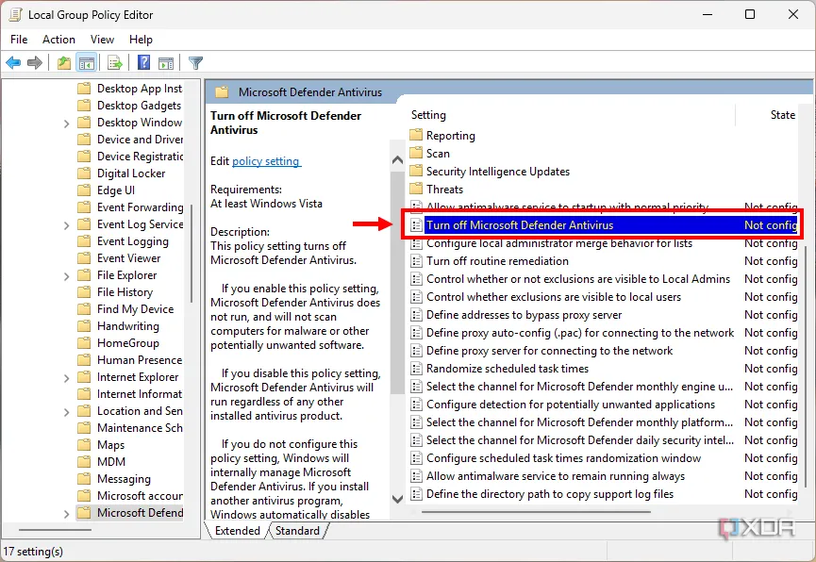
Task: Toggle the Show/Hide Console Tree icon
Action: [87, 63]
